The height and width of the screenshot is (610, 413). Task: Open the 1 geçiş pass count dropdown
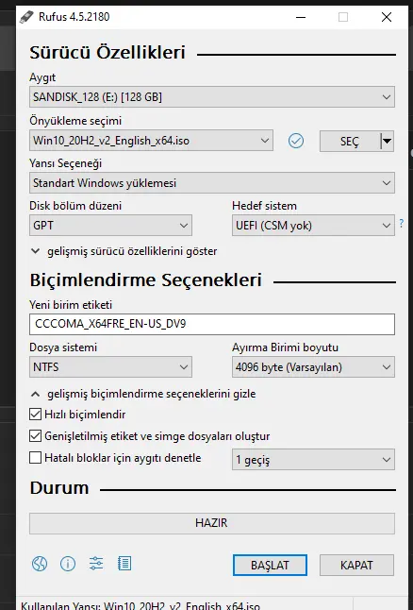313,460
